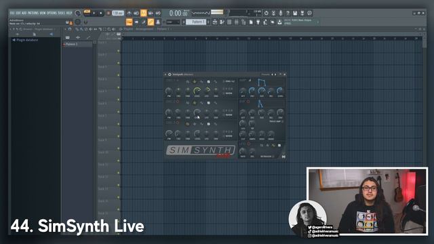Open the hint panel dropdown arrow
Viewport: 434px width, 244px height.
tap(318, 22)
